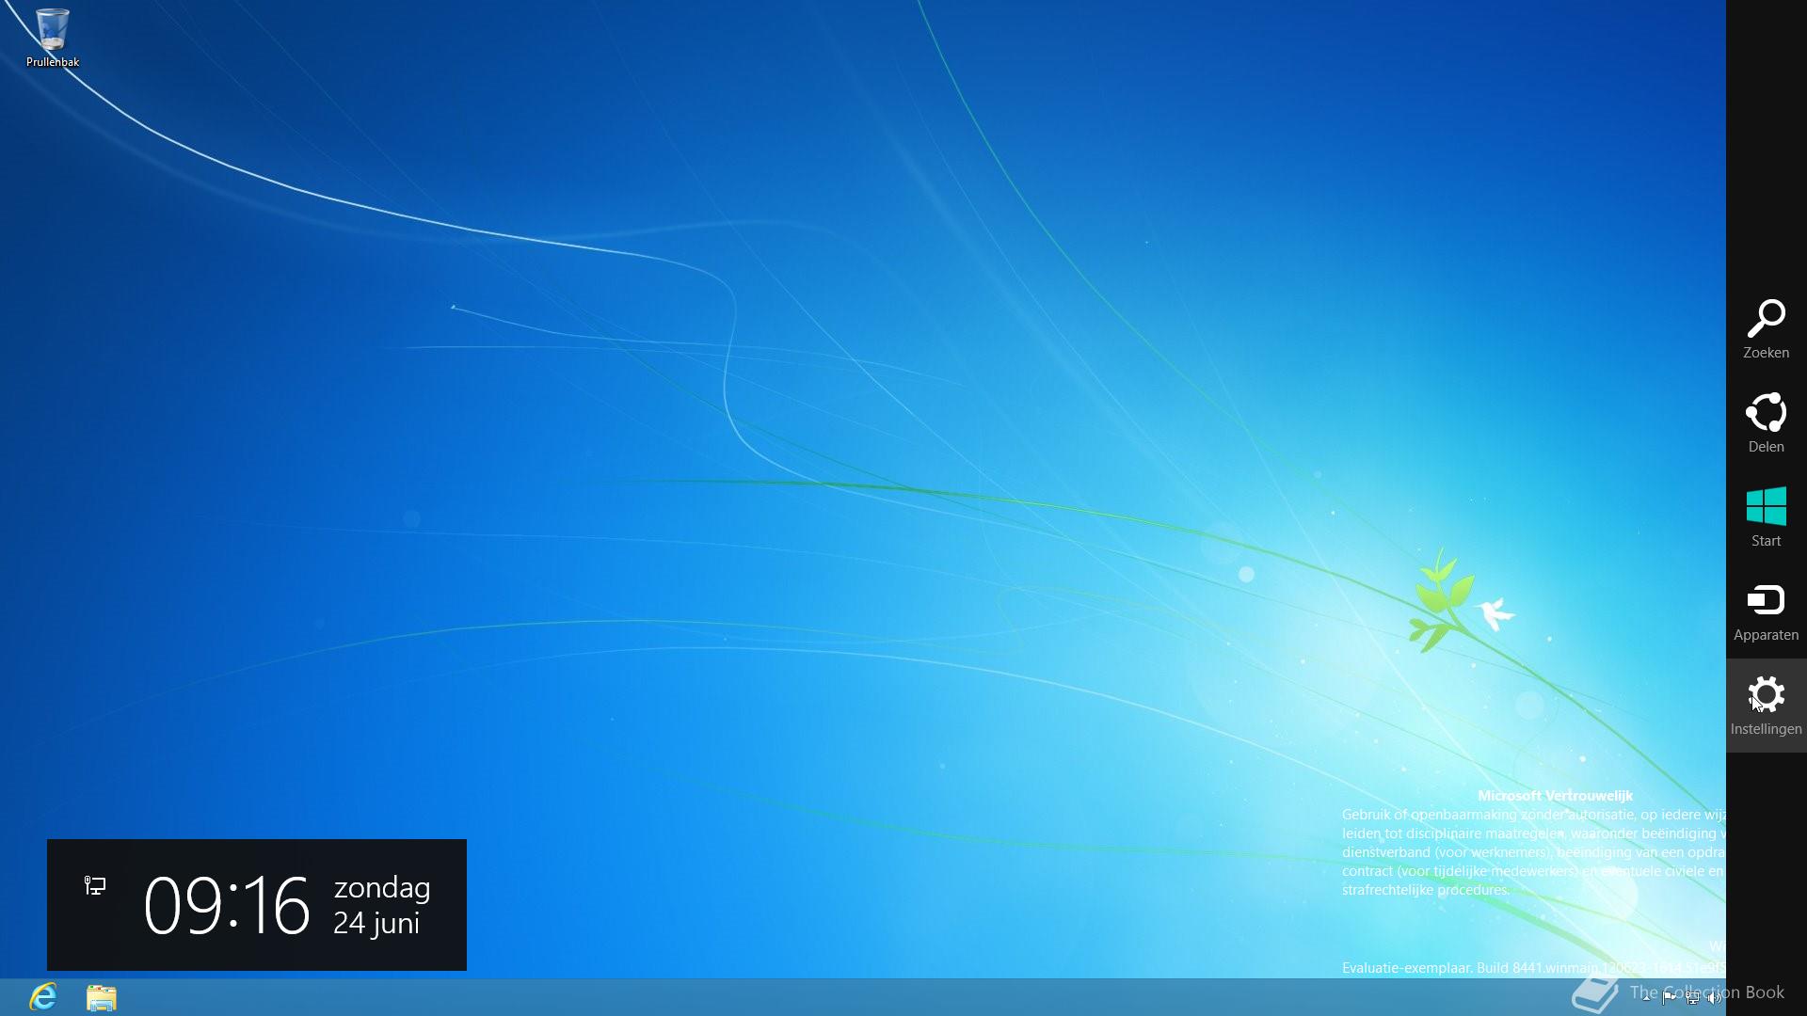Open the Delen share charm
Viewport: 1807px width, 1016px height.
click(x=1766, y=422)
